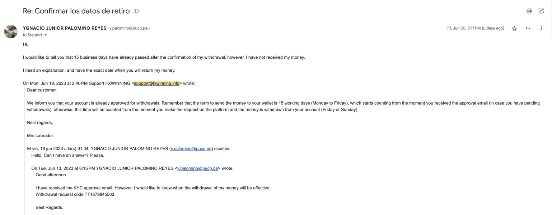Click the 'to Support' recipient line
Image resolution: width=552 pixels, height=215 pixels.
[33, 35]
